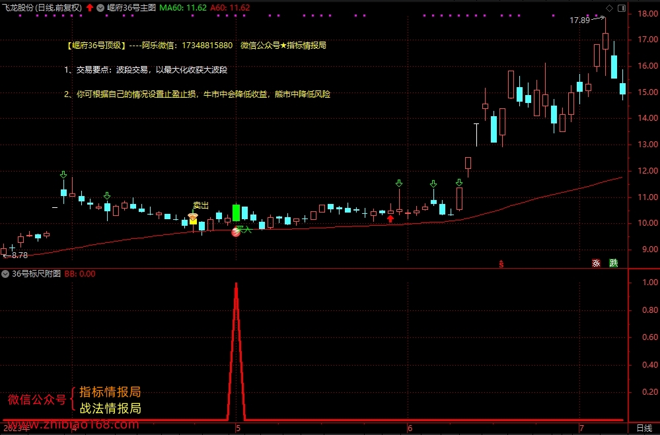Viewport: 660px width, 435px height.
Task: Click the red up arrow buy signal
Action: (390, 218)
